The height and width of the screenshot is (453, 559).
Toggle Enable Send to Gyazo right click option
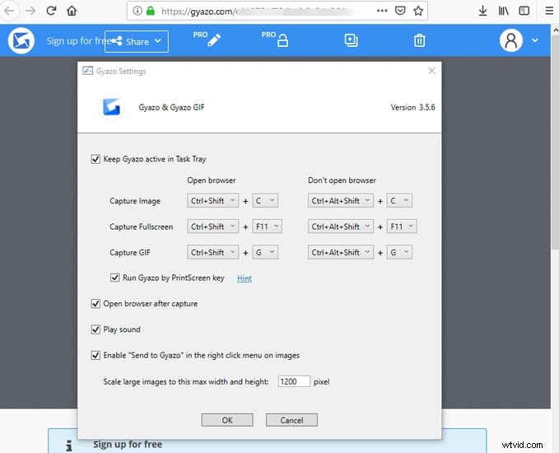coord(95,355)
